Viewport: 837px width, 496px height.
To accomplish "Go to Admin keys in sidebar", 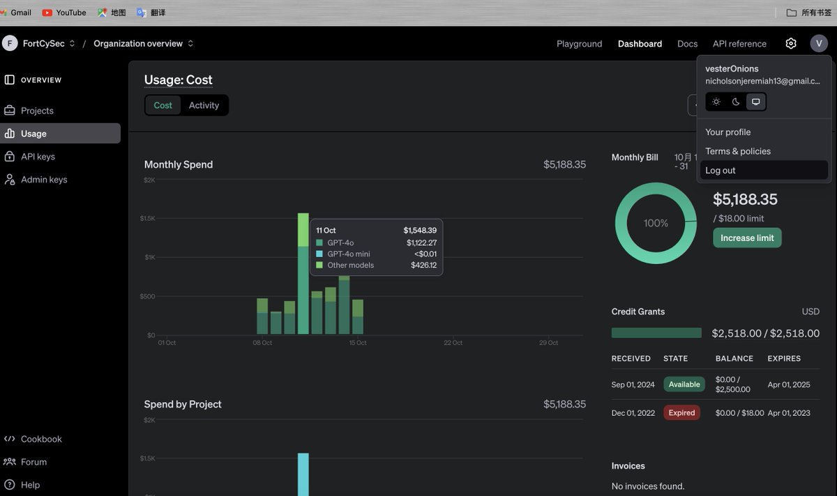I will [60, 180].
